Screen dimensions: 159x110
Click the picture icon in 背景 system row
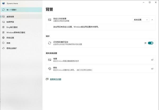click(50, 60)
